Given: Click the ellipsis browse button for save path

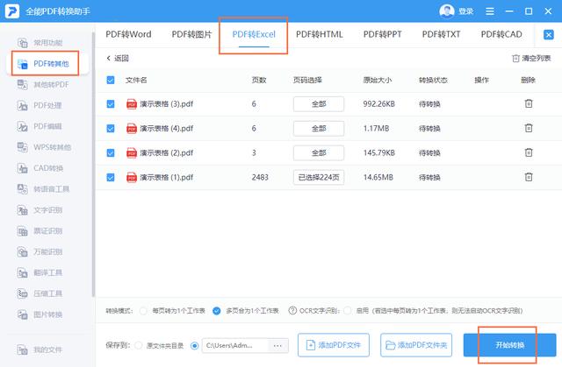Looking at the screenshot, I should click(x=278, y=346).
